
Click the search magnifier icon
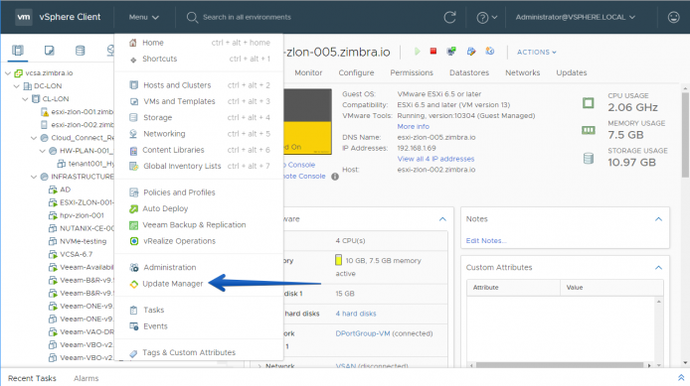pos(192,18)
